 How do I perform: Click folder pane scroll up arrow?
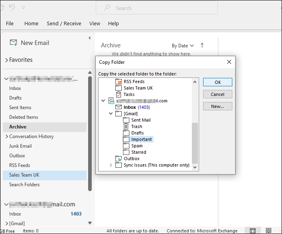click(90, 73)
